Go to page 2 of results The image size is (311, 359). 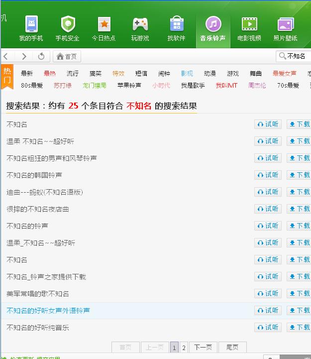tap(184, 348)
